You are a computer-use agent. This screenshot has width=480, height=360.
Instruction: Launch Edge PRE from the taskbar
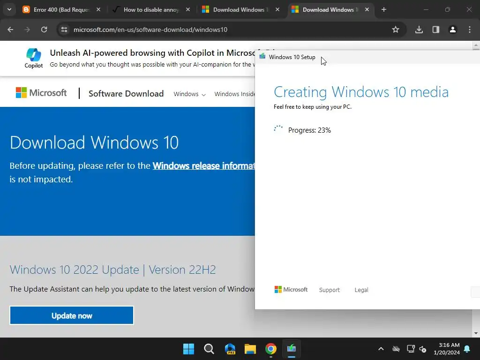point(230,349)
